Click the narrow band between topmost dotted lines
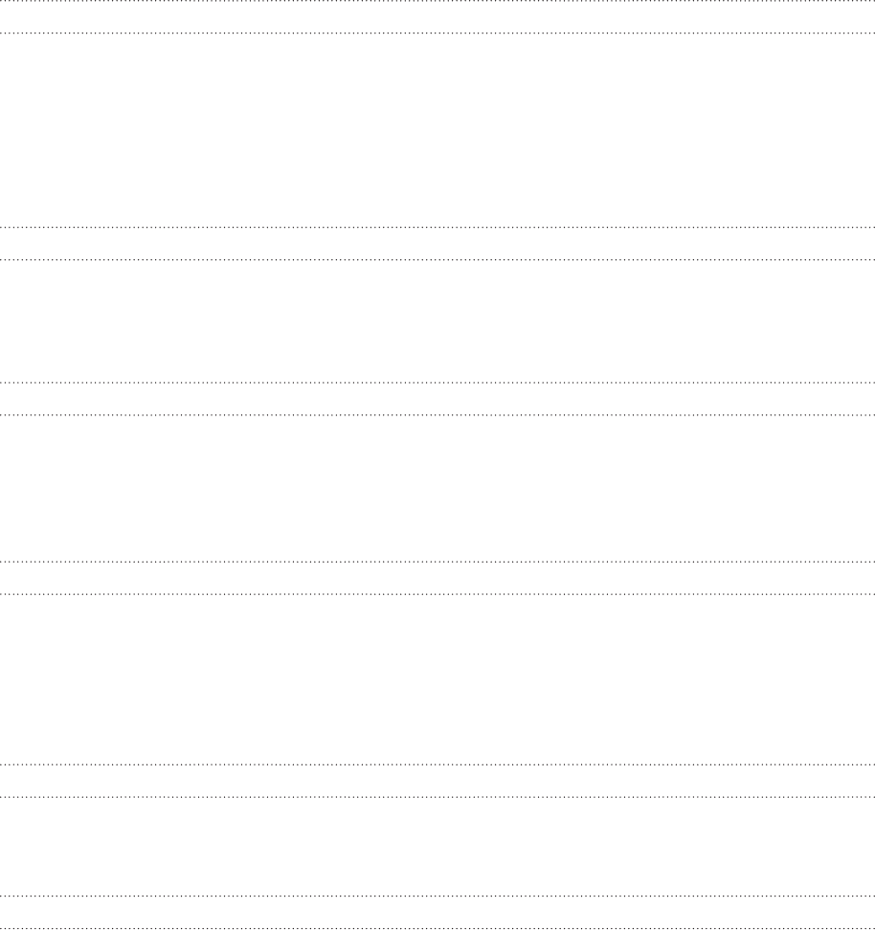Viewport: 875px width, 930px height. [437, 16]
